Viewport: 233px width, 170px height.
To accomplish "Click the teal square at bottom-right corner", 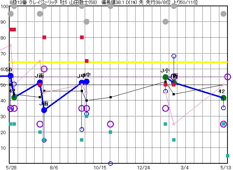I will 227,156.
